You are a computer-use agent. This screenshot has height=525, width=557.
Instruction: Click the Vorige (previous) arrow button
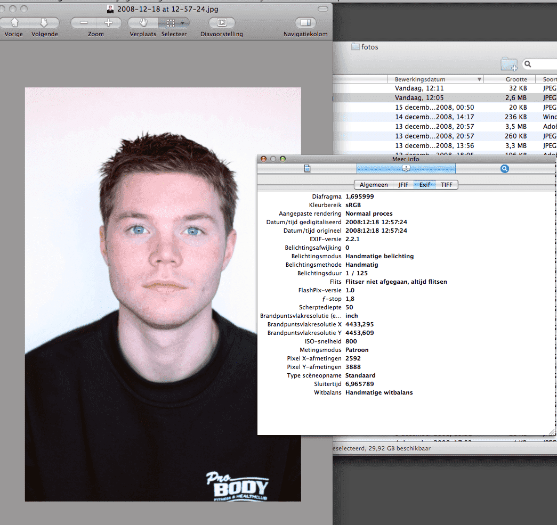point(15,23)
